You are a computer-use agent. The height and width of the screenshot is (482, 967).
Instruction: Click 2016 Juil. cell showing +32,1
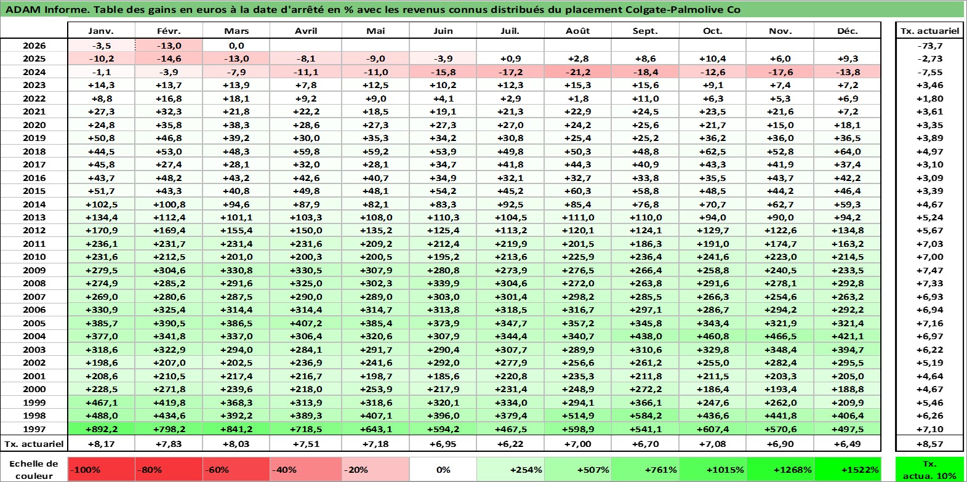coord(510,178)
